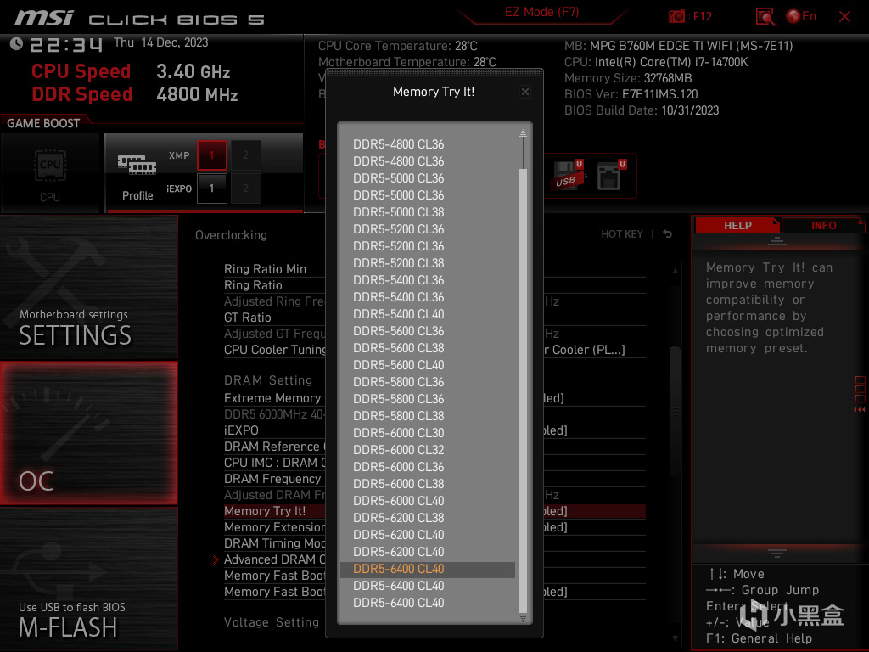Click the back arrow beside HOT KEY
869x652 pixels.
[668, 234]
